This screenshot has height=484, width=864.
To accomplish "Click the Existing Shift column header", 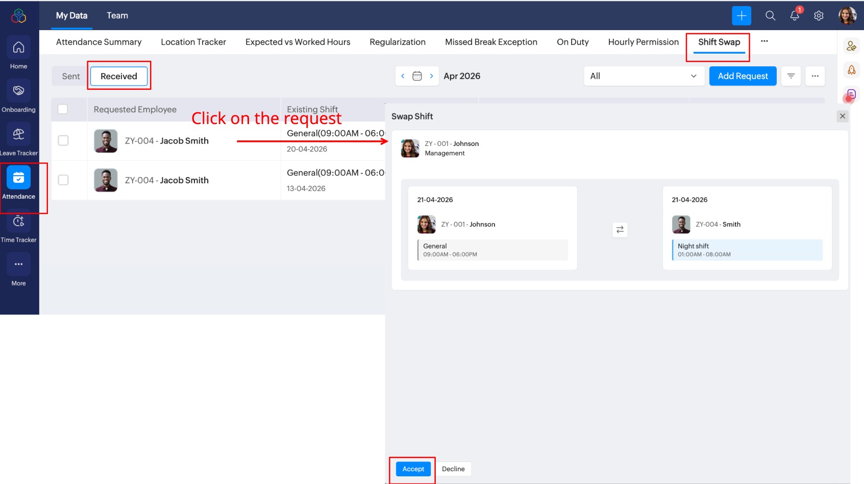I will click(x=312, y=109).
